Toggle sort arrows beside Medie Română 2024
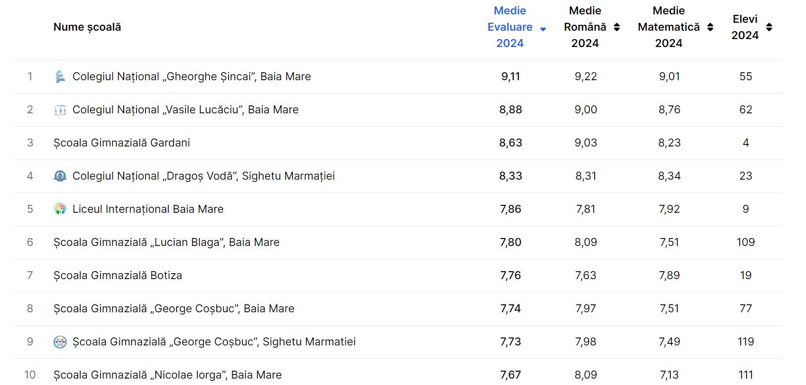Screen dimensions: 806x385 (616, 27)
